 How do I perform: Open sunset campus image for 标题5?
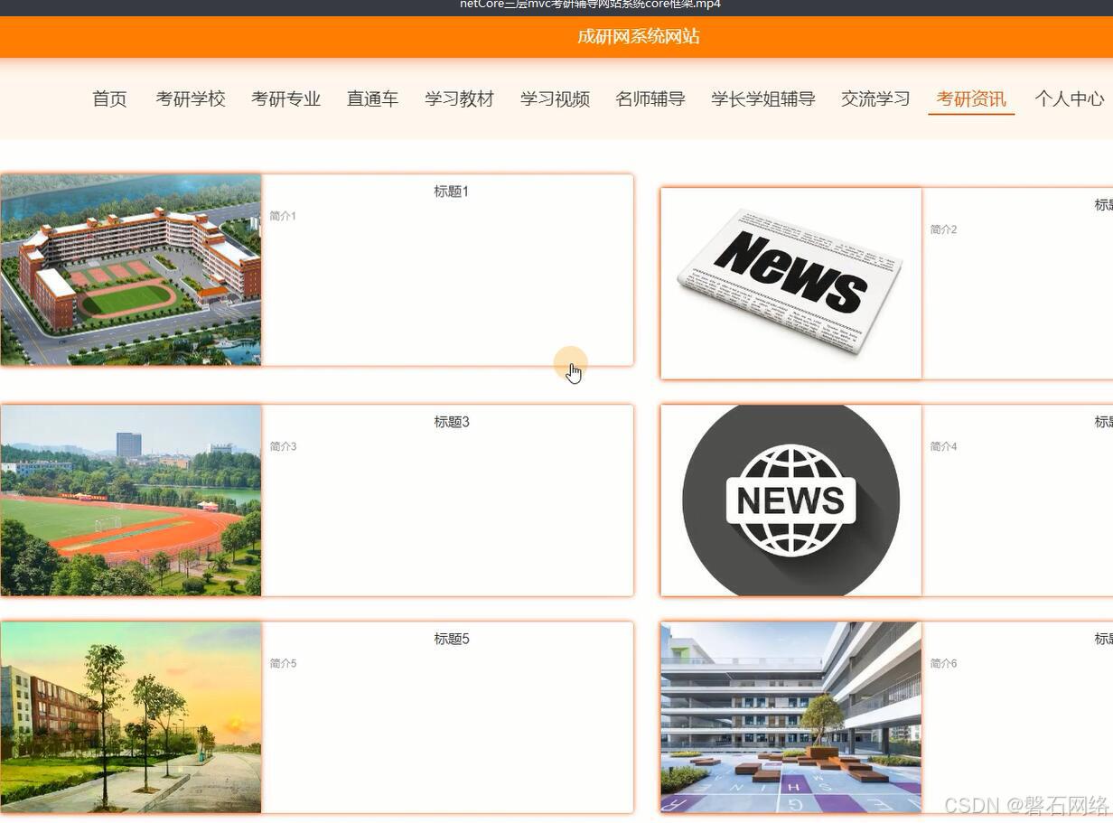pyautogui.click(x=131, y=717)
